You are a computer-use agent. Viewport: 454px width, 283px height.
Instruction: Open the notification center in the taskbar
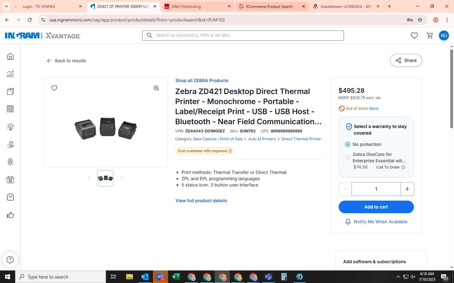[x=445, y=277]
